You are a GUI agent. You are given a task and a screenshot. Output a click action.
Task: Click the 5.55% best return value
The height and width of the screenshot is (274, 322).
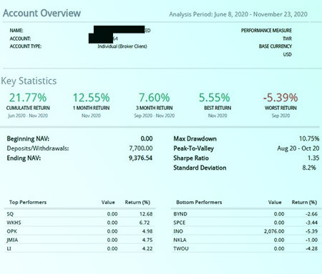tap(215, 98)
